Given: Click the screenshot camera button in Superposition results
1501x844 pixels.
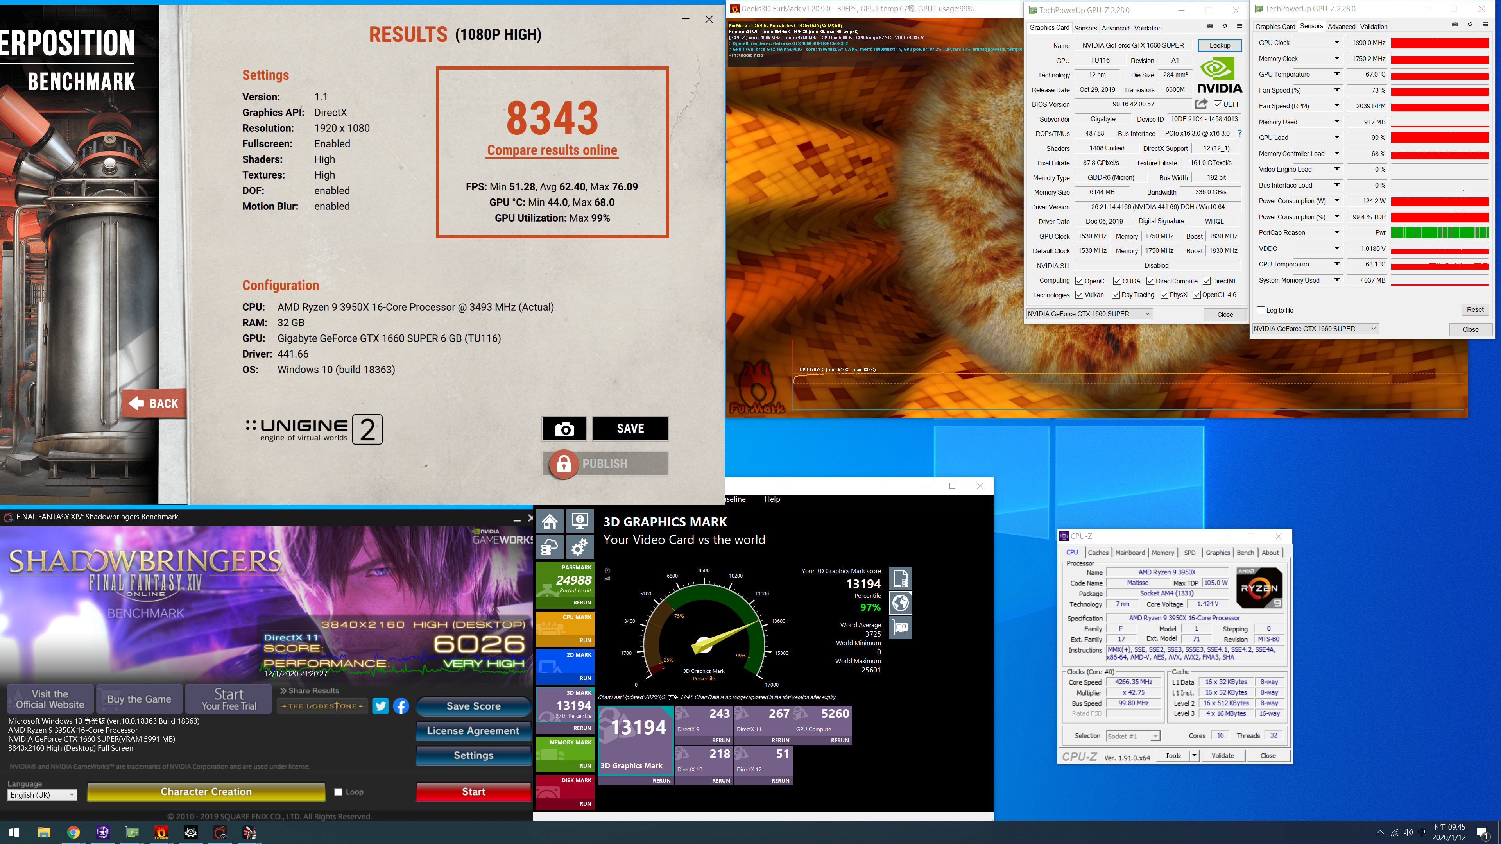Looking at the screenshot, I should (563, 429).
